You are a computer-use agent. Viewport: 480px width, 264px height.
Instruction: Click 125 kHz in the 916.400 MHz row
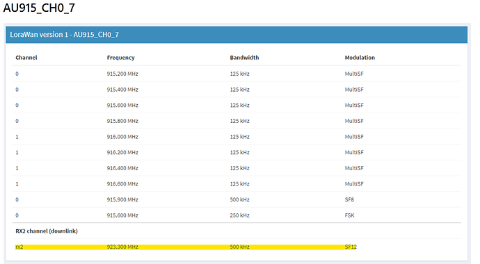[x=240, y=168]
